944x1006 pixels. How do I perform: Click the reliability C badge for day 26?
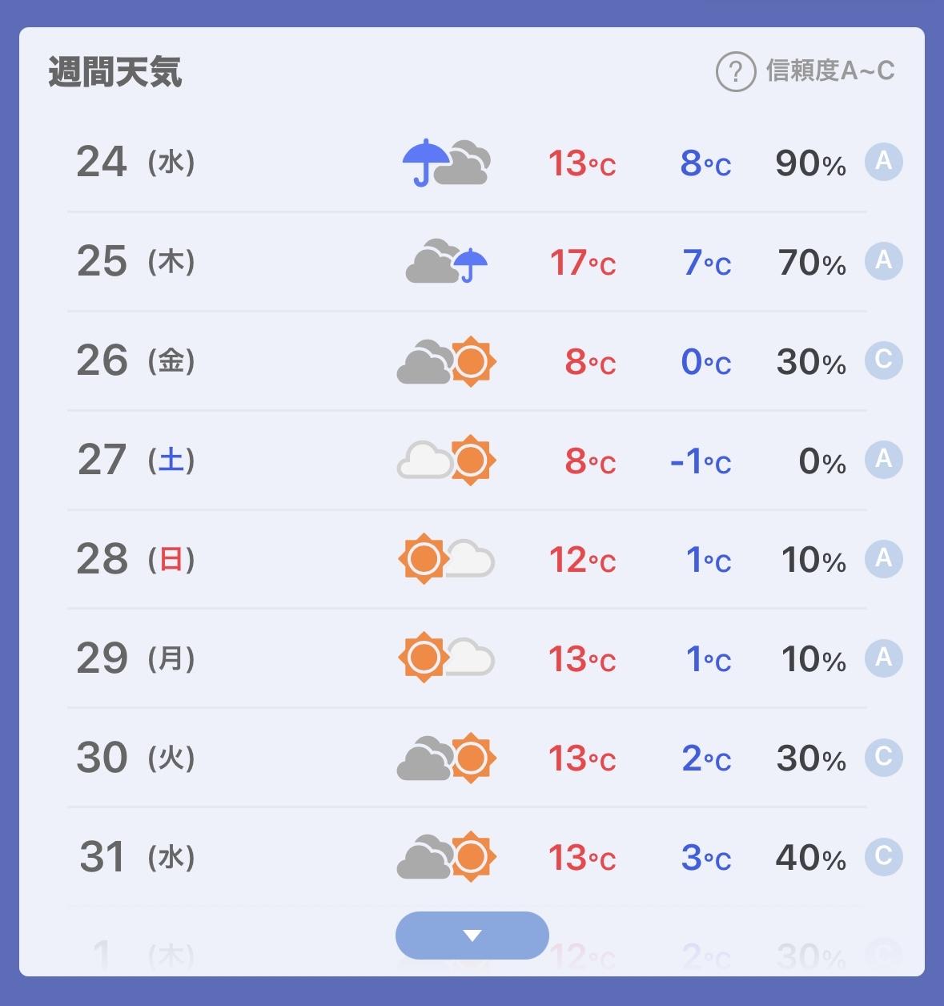point(884,360)
